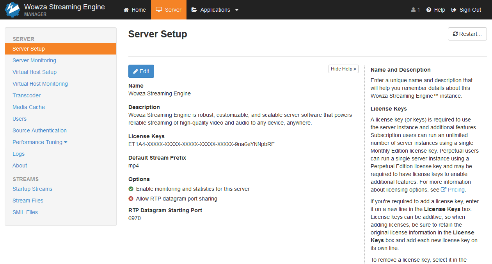This screenshot has height=264, width=492.
Task: Click the default stream prefix value mp4
Action: (x=133, y=165)
